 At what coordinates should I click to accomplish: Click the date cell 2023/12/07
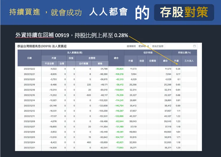[x=29, y=127]
